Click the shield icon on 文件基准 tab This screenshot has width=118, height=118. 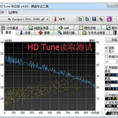pyautogui.click(x=3, y=28)
